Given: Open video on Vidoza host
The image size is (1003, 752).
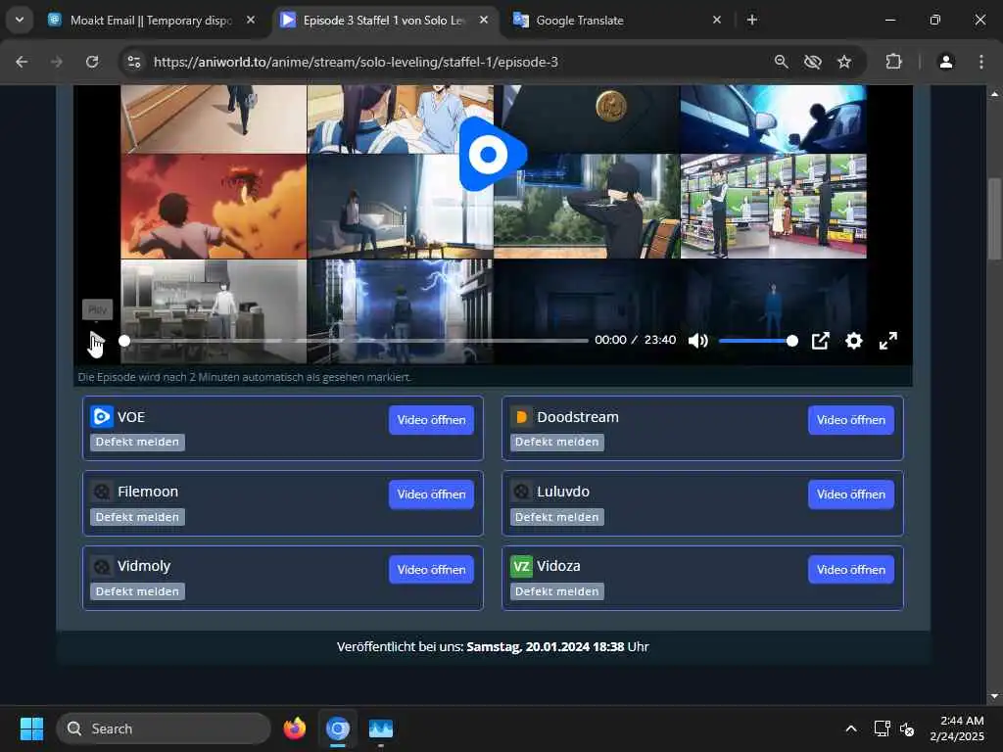Looking at the screenshot, I should pyautogui.click(x=851, y=570).
